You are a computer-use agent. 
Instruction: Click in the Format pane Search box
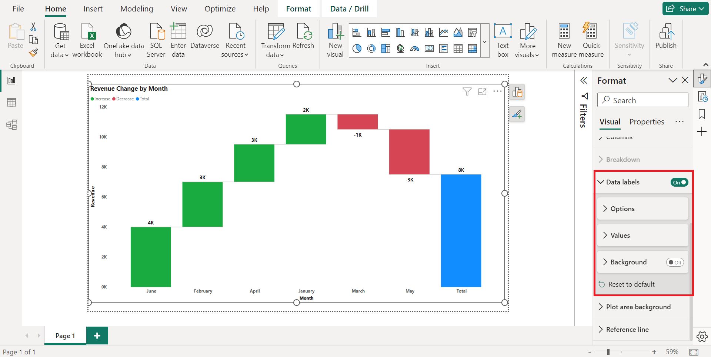643,100
